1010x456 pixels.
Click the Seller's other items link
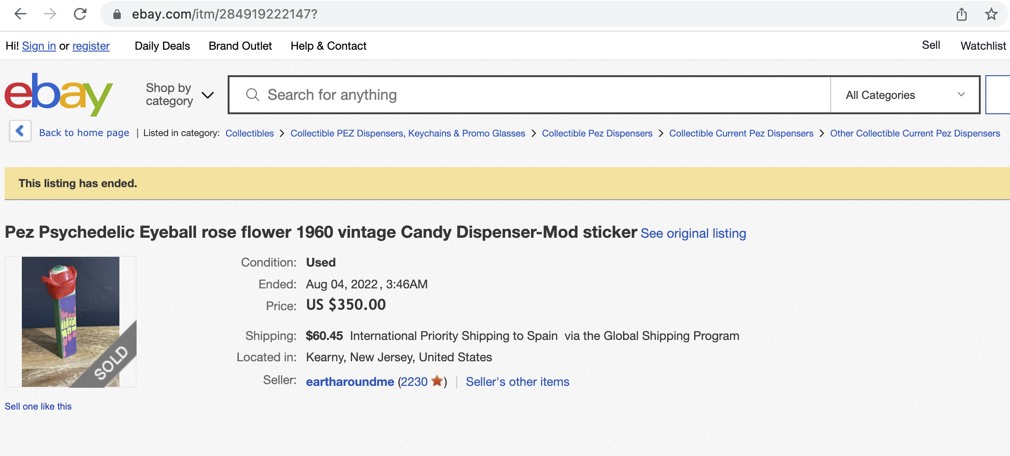[518, 382]
